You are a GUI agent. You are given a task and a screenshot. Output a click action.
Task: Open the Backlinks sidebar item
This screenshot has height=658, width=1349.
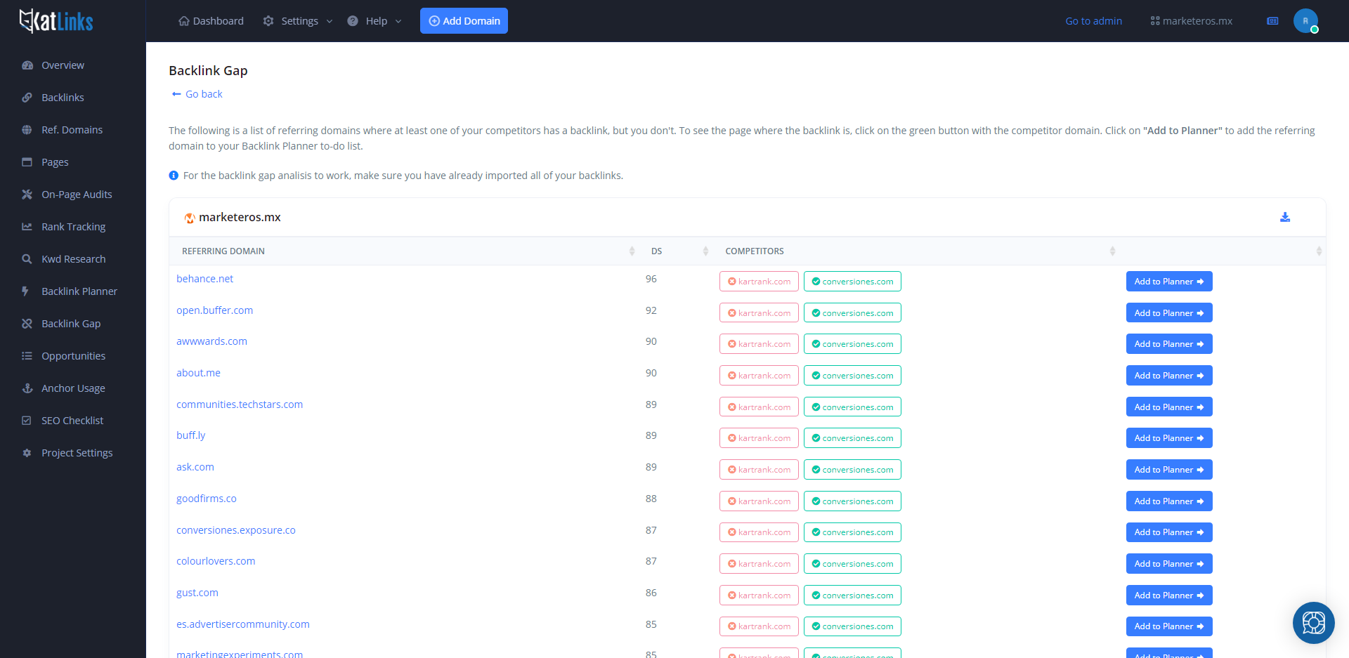[63, 98]
